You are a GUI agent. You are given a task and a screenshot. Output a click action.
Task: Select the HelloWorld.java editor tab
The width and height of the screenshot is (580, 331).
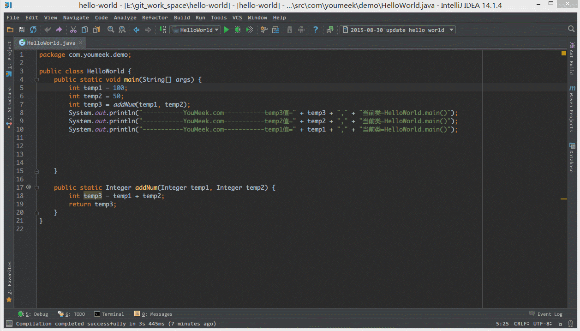coord(51,43)
